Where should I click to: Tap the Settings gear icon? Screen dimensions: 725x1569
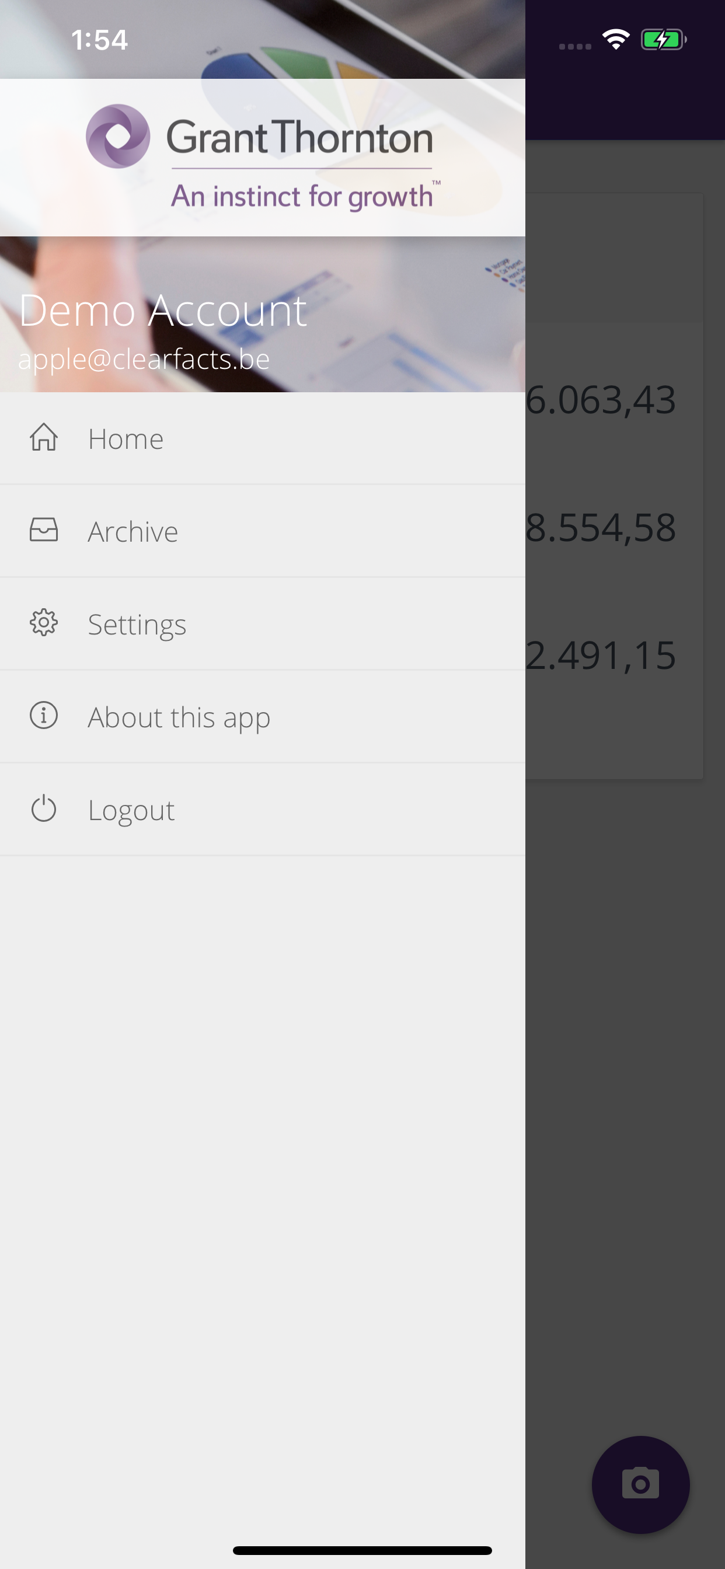pos(44,623)
